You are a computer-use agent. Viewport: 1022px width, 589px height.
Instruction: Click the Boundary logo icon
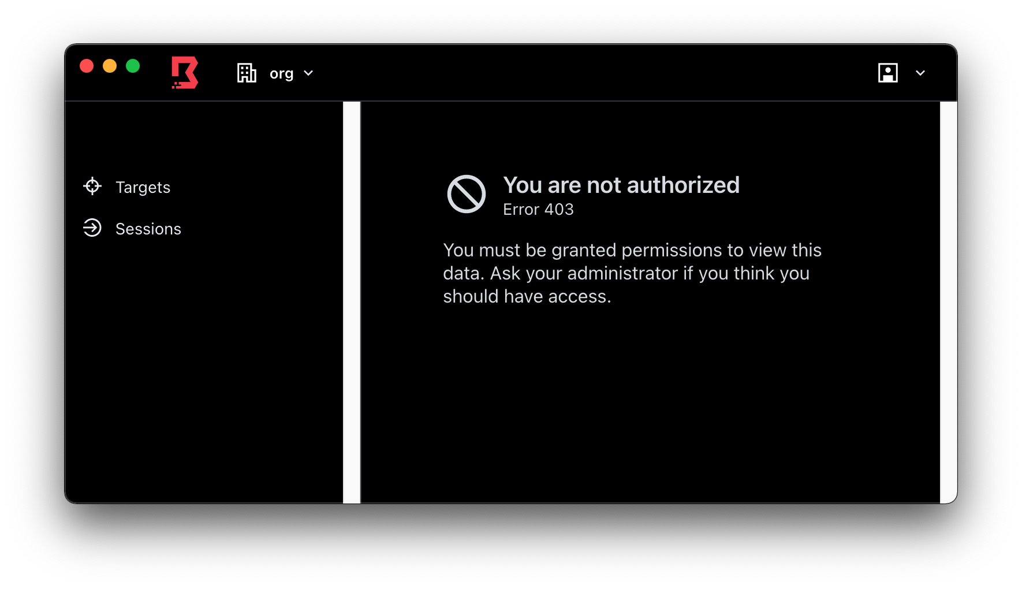(x=184, y=73)
